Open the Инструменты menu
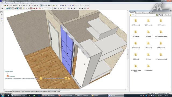This screenshot has width=172, height=97. point(24,3)
